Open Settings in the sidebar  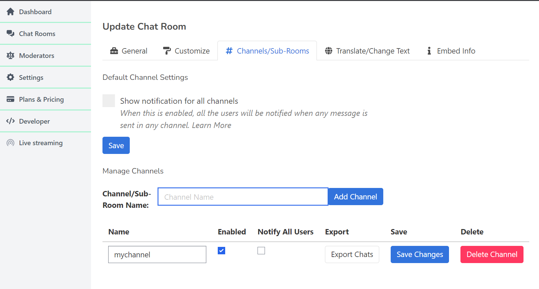46,77
